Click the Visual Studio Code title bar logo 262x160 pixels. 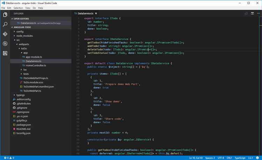tap(3, 3)
